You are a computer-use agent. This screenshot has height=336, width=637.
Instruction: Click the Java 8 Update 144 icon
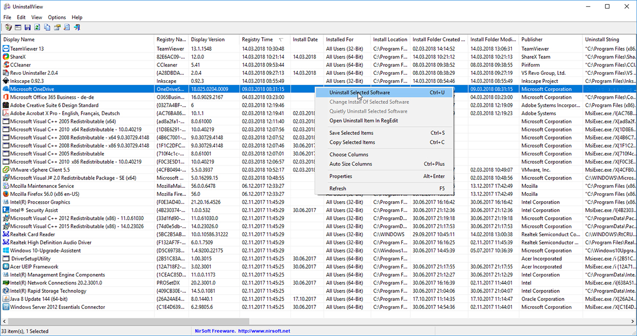coord(6,299)
